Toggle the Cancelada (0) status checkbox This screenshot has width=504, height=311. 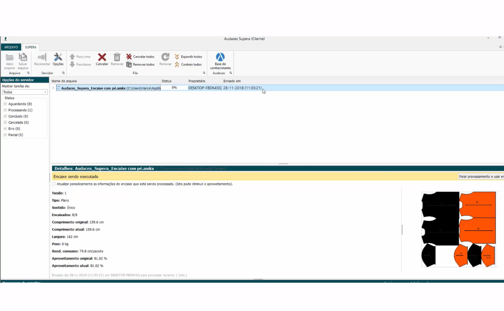pyautogui.click(x=5, y=123)
